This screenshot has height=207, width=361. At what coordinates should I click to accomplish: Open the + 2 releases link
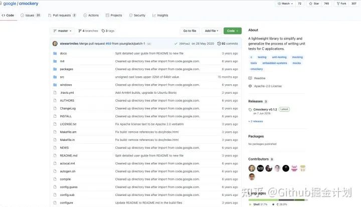coord(256,121)
